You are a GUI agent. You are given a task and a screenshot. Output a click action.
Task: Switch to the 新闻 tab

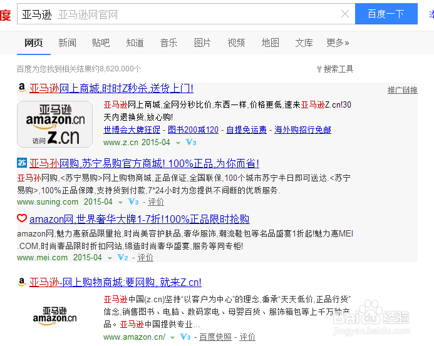click(x=67, y=43)
